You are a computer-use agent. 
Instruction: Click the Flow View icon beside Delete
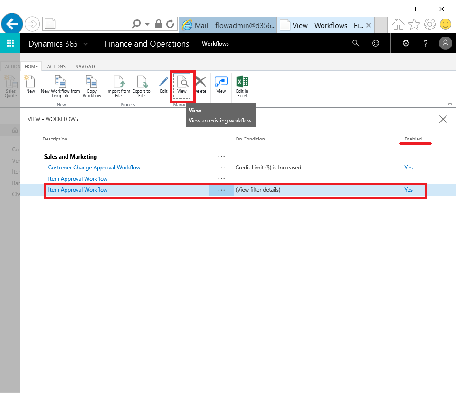(x=221, y=84)
